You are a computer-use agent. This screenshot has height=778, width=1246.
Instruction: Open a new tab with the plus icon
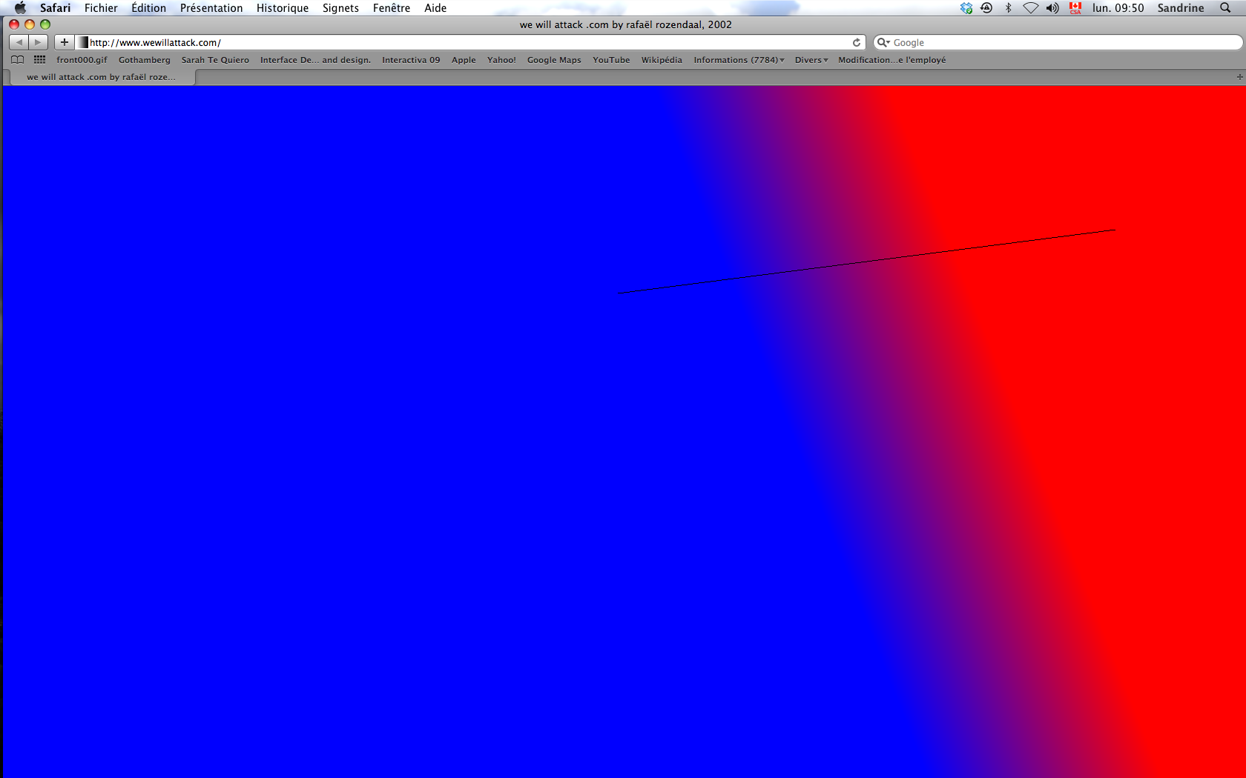point(1239,77)
